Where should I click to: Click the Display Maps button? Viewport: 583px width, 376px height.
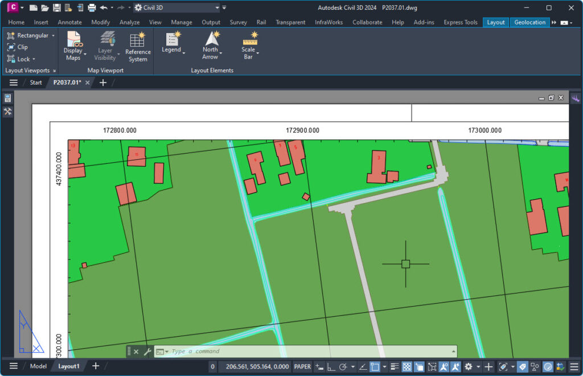click(x=73, y=41)
